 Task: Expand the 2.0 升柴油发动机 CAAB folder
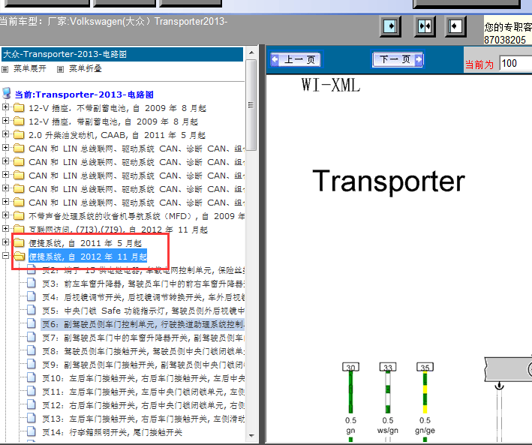pos(5,134)
